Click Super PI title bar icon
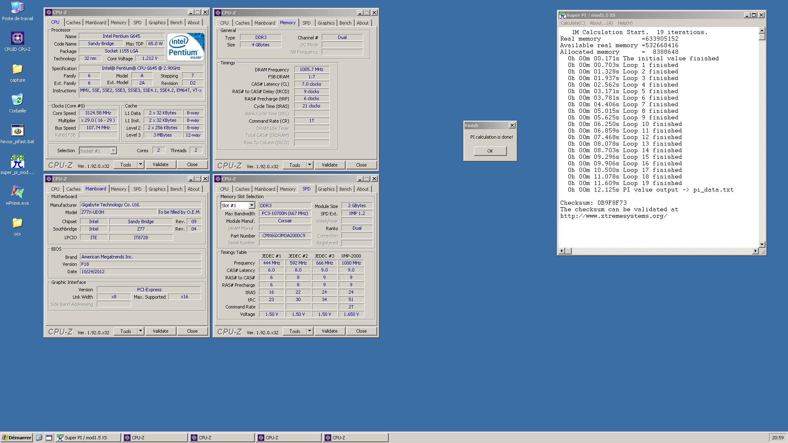This screenshot has height=443, width=788. (562, 15)
